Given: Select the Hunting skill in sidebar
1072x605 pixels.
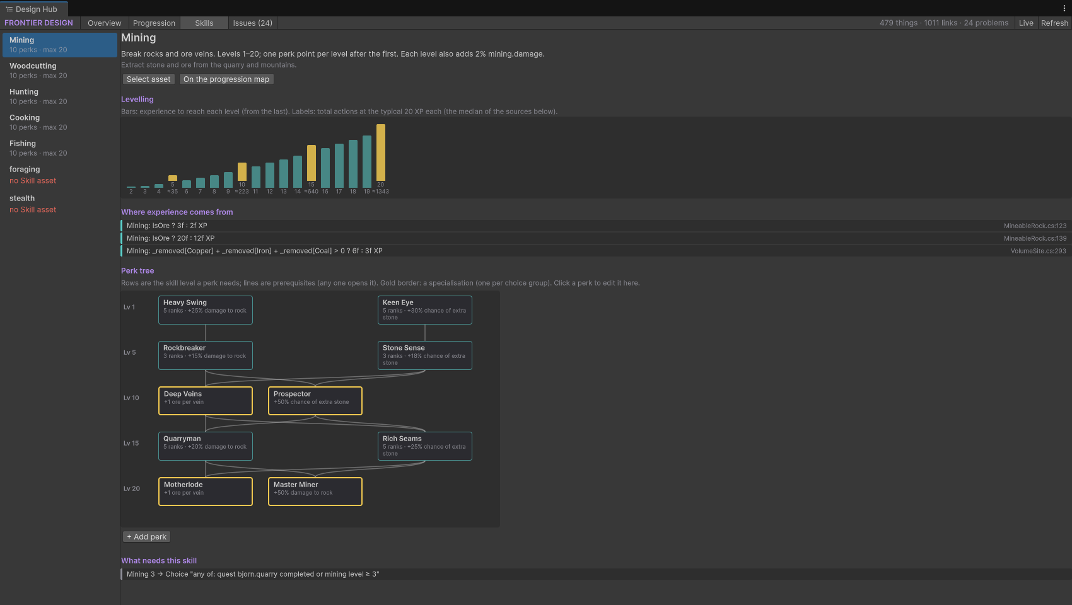Looking at the screenshot, I should [x=60, y=96].
